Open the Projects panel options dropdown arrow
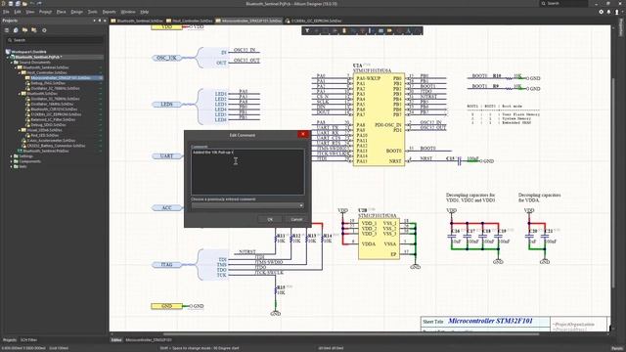The width and height of the screenshot is (626, 352). (94, 21)
